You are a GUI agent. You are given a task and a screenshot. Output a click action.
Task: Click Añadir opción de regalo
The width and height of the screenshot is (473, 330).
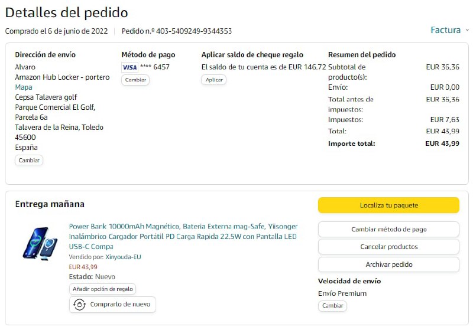coord(103,289)
